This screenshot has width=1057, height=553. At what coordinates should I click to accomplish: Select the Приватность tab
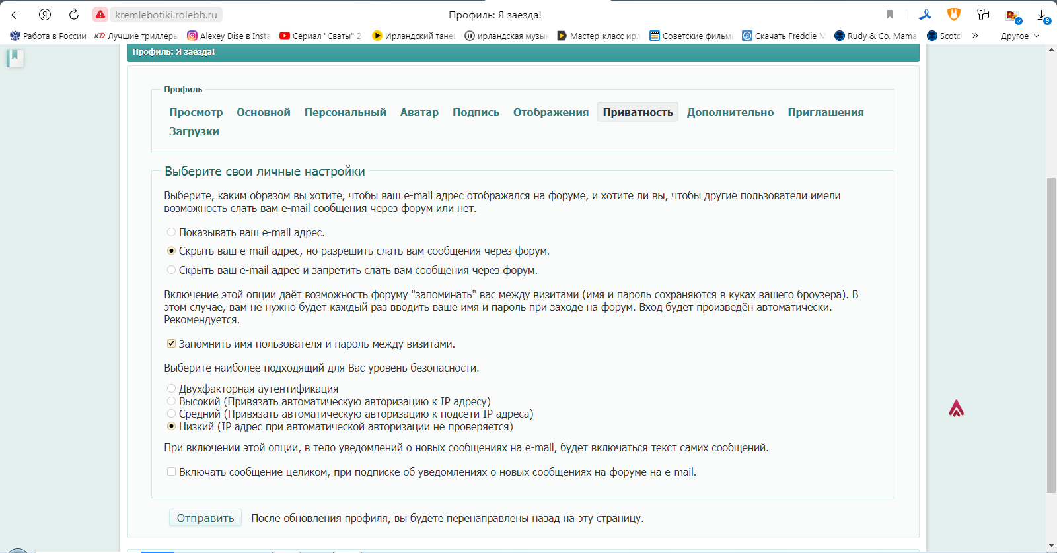coord(638,112)
